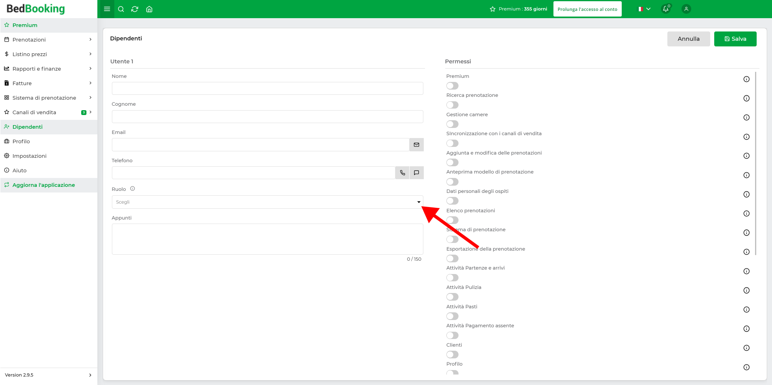
Task: Open info icon for Attività Pulizia
Action: tap(747, 290)
